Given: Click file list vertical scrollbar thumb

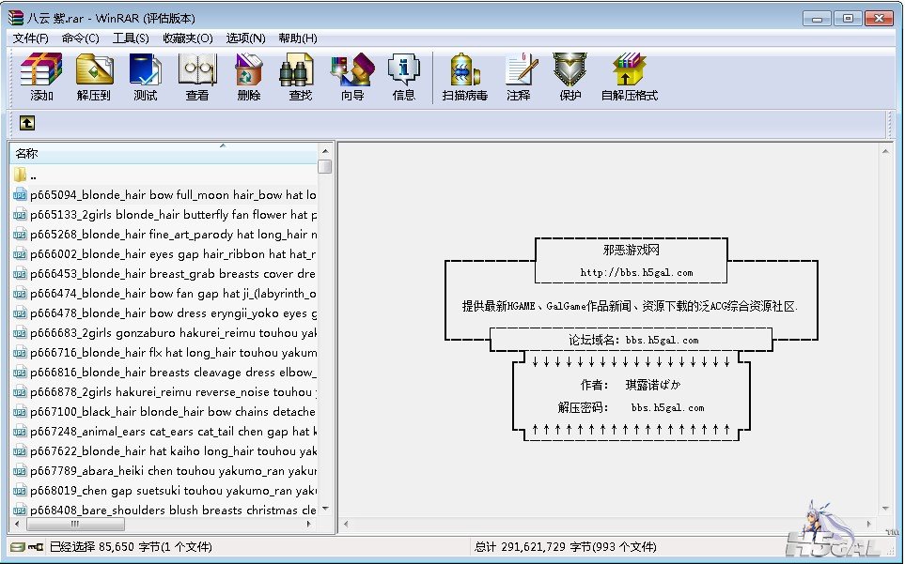Looking at the screenshot, I should 325,166.
